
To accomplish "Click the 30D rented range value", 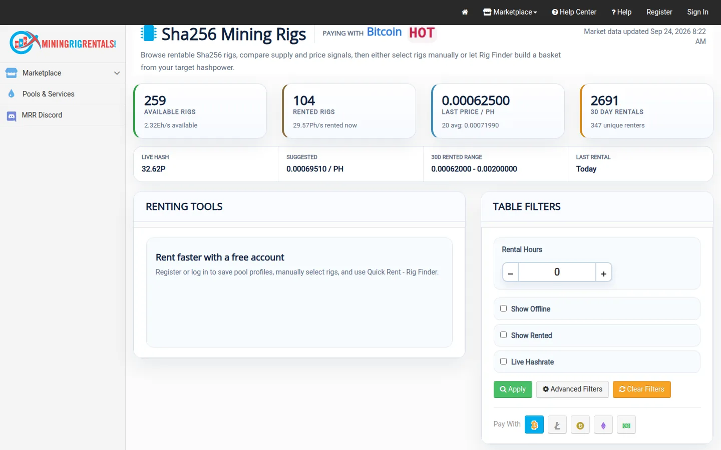I will (474, 169).
